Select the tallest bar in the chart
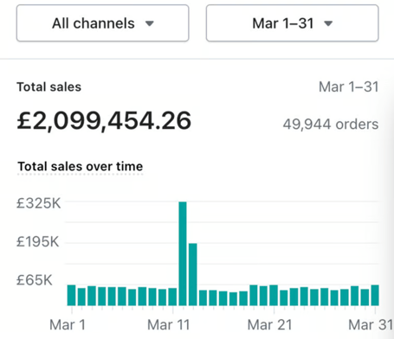The height and width of the screenshot is (339, 394). (183, 253)
